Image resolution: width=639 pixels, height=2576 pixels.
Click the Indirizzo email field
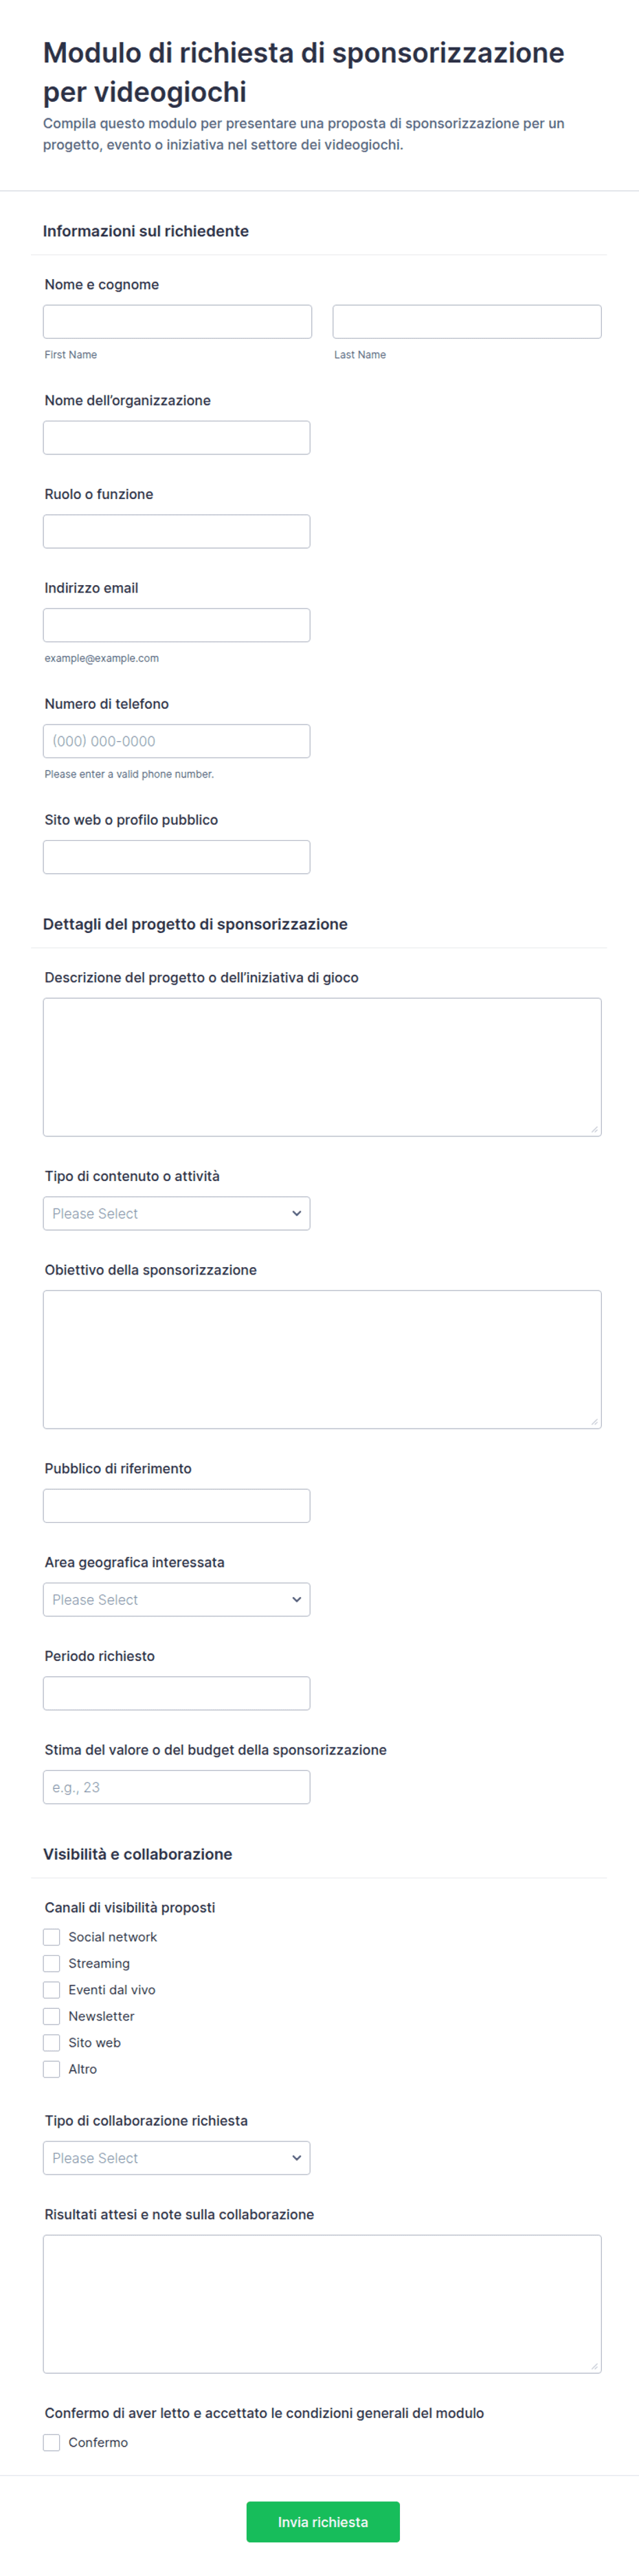[176, 625]
